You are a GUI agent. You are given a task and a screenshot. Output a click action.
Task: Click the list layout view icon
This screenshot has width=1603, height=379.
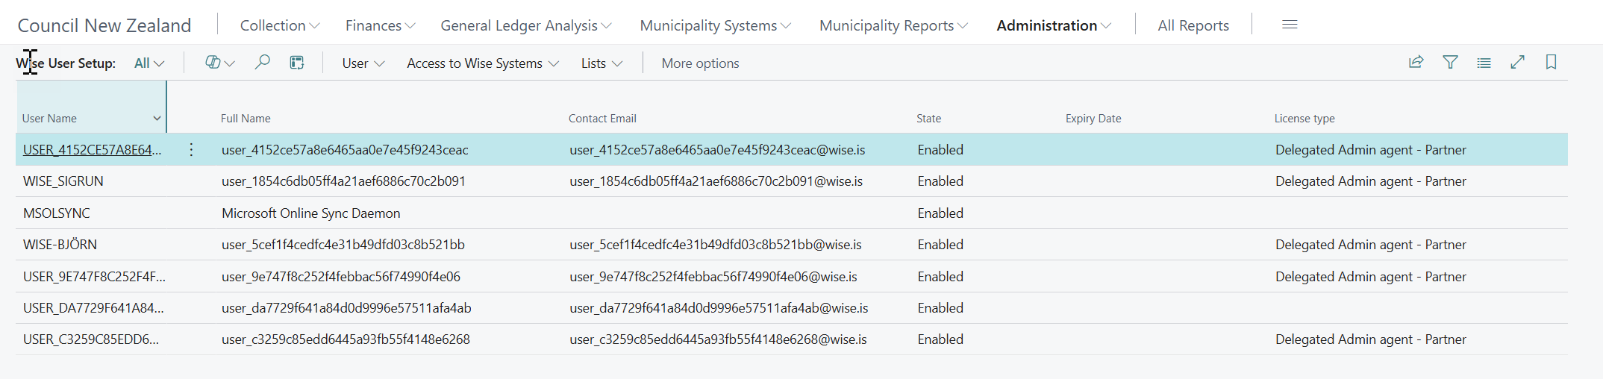point(1484,63)
